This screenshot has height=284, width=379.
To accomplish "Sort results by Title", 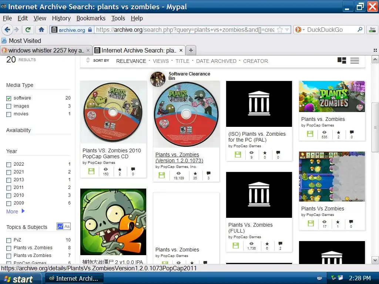I will click(182, 61).
